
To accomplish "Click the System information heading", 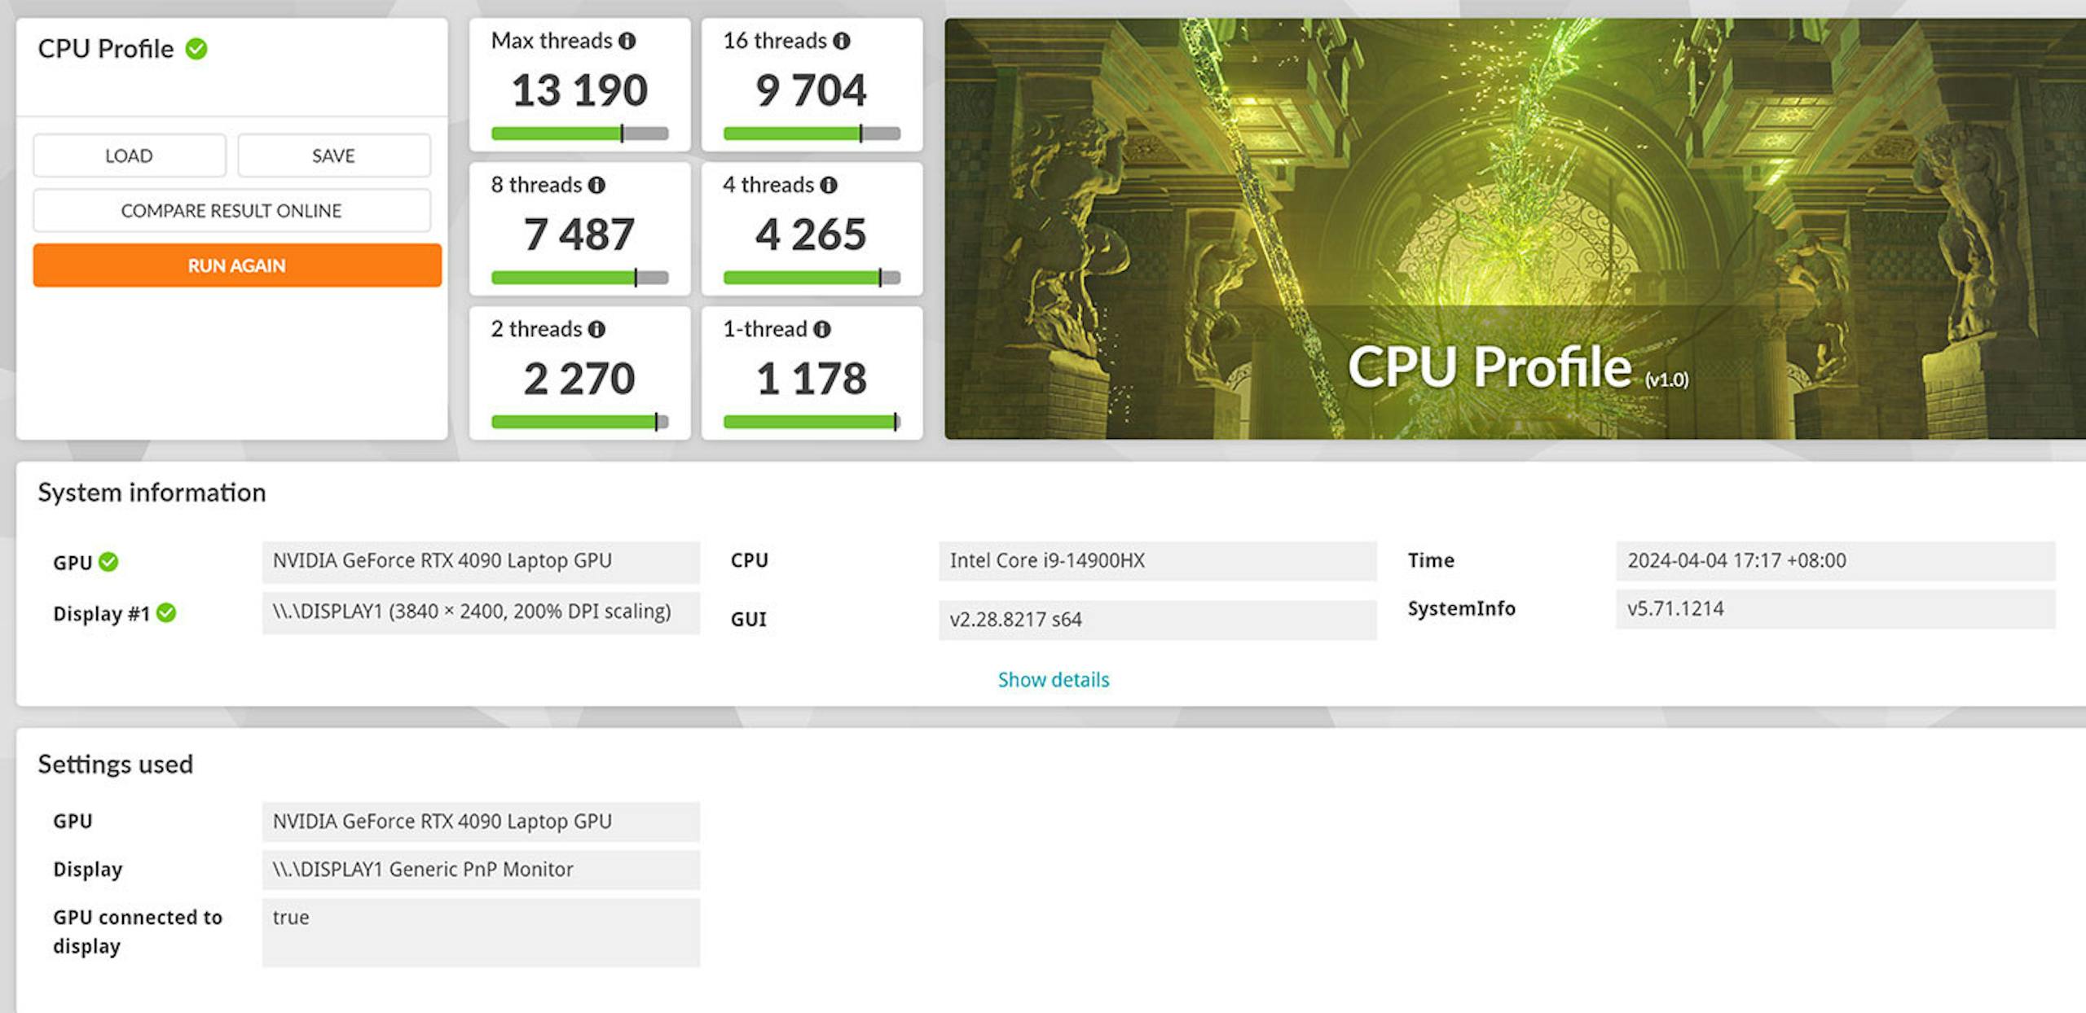I will pyautogui.click(x=152, y=493).
